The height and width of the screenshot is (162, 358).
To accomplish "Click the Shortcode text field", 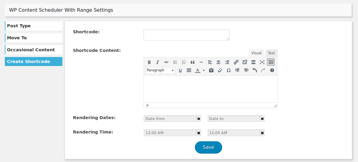I will [x=186, y=35].
